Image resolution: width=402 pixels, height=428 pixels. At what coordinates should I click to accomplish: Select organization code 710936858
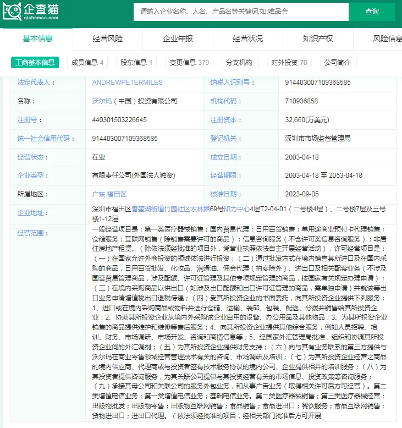(x=301, y=101)
